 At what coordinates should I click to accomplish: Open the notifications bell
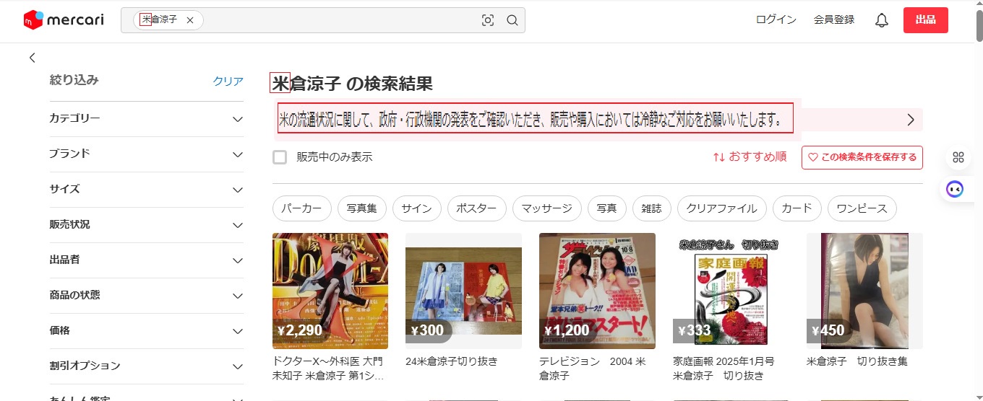coord(882,20)
